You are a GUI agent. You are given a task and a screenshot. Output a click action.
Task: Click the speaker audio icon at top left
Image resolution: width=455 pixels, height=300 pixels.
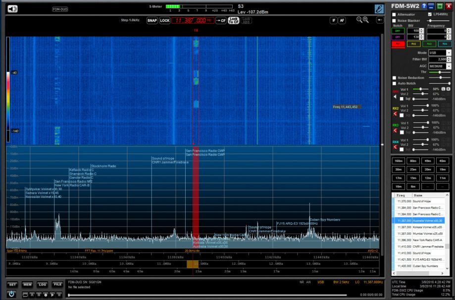pos(12,8)
